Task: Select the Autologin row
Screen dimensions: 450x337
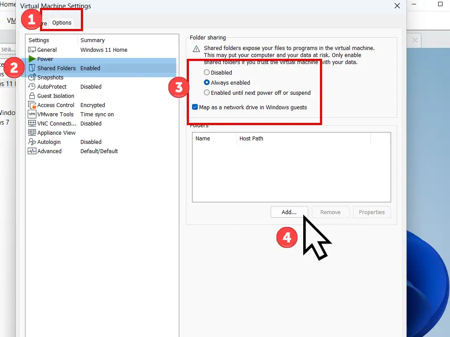Action: tap(102, 142)
